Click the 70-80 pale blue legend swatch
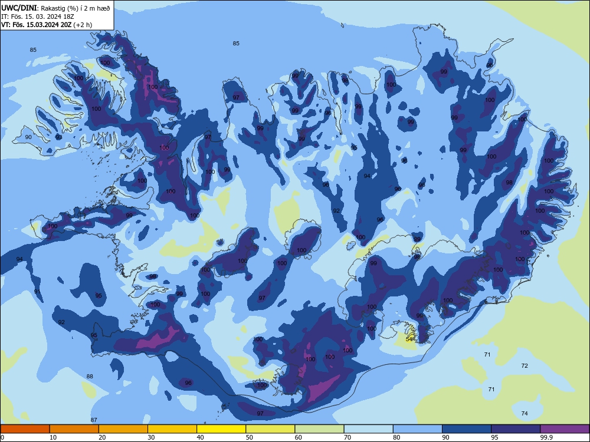590x442 pixels. click(368, 429)
